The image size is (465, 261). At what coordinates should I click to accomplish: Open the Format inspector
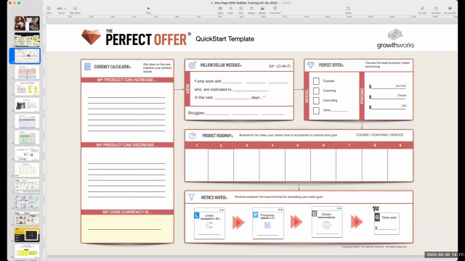point(422,9)
